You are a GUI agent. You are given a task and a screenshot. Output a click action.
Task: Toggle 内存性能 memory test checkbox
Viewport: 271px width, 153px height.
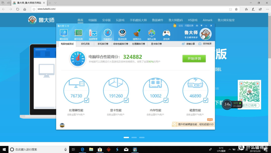166,100
